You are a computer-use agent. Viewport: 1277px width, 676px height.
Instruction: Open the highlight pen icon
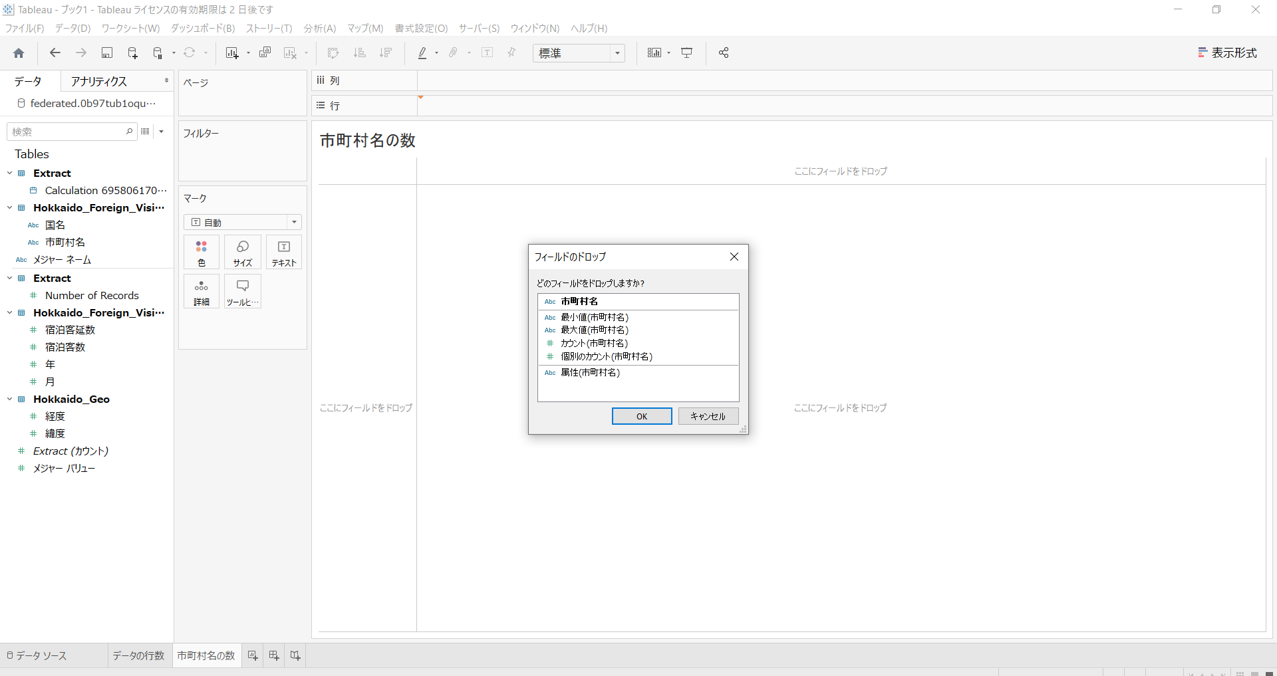pos(422,53)
